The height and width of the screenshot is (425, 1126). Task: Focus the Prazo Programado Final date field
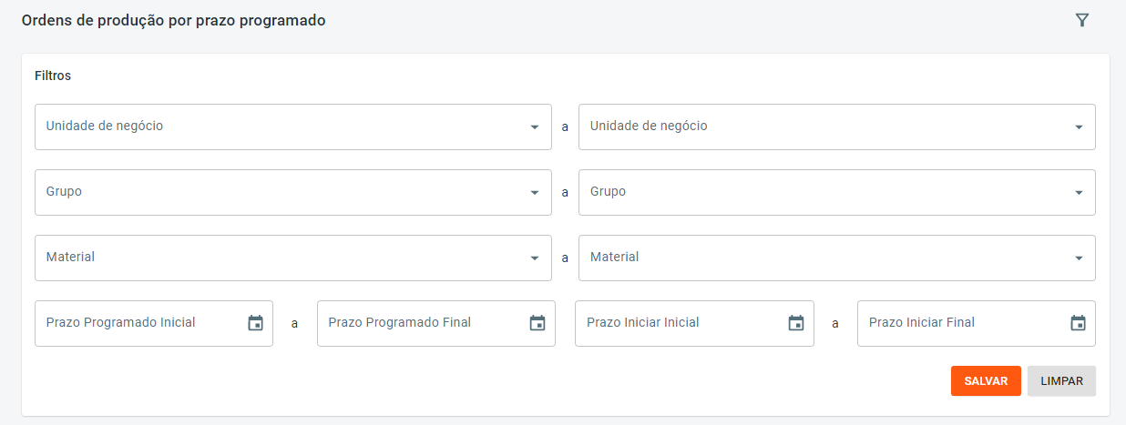point(419,323)
